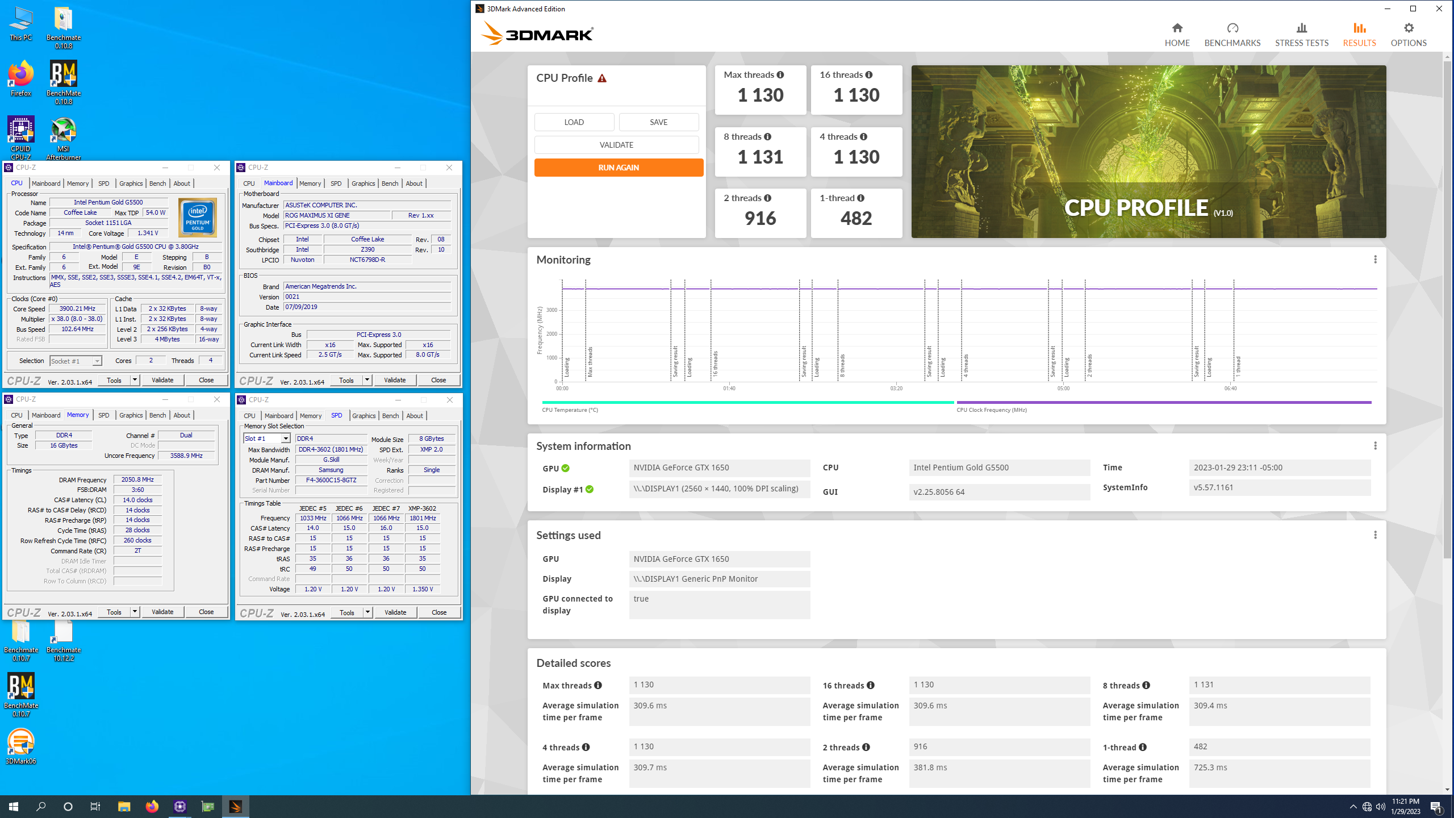Click Close button in CPU-Z SPD window
Viewport: 1454px width, 818px height.
[439, 612]
